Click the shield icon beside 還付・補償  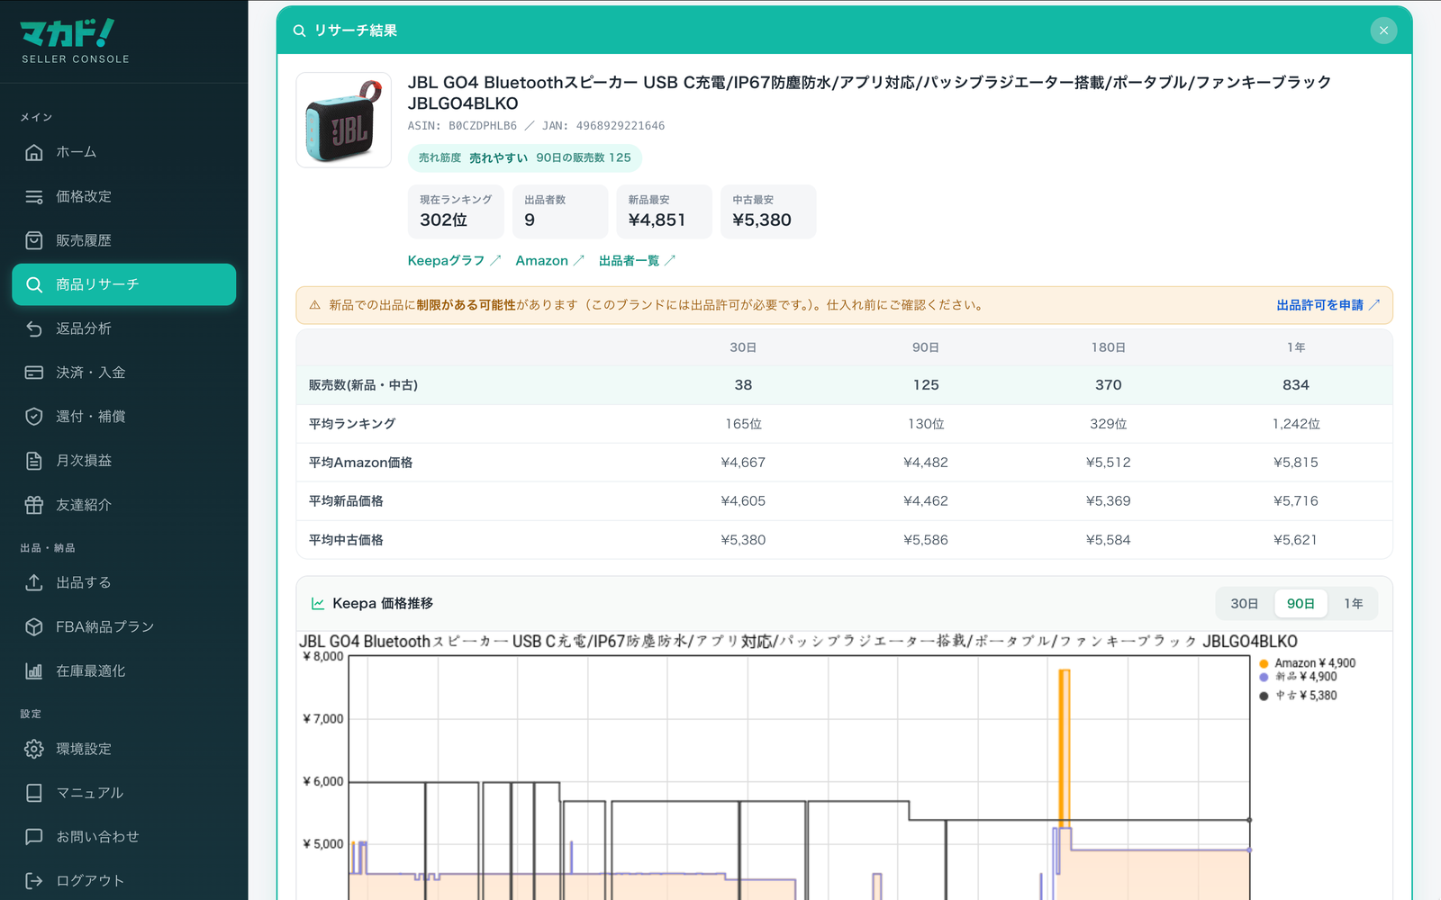point(34,417)
